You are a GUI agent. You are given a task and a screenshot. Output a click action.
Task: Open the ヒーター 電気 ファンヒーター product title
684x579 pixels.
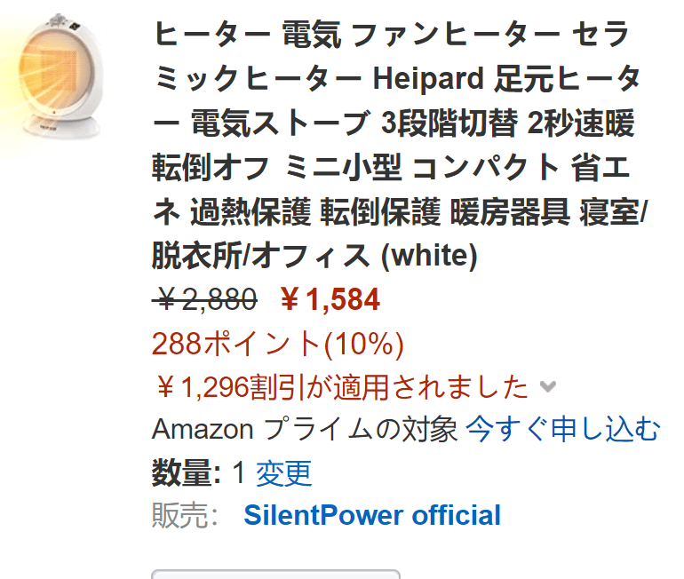click(x=399, y=145)
